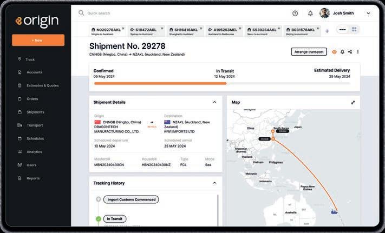Click the share icon for the shipment

pyautogui.click(x=350, y=52)
